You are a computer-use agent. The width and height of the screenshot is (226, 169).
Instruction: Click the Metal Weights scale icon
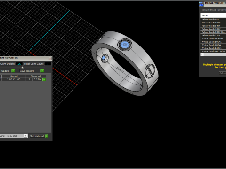point(202,4)
